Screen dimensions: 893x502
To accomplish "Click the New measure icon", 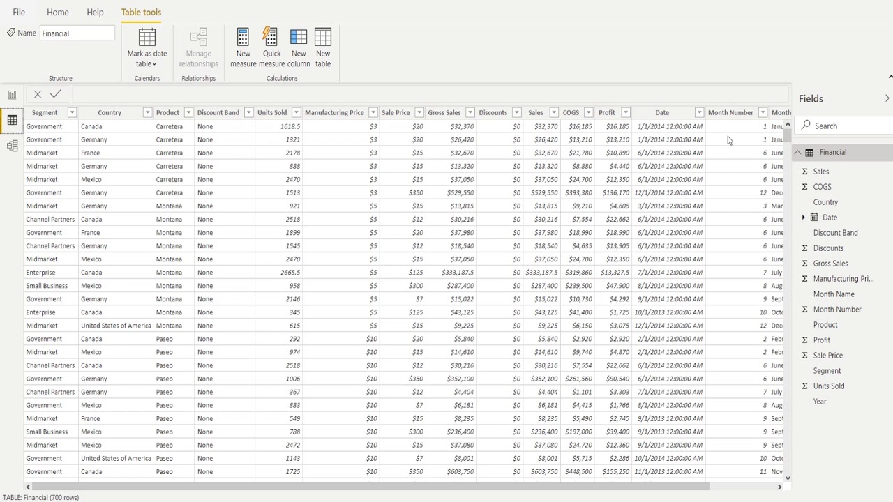I will click(243, 37).
